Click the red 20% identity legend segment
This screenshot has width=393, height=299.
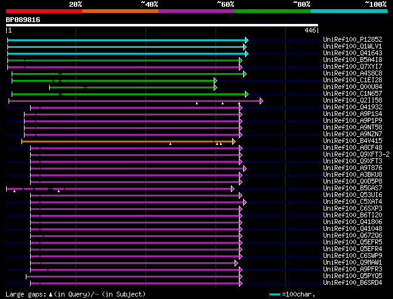click(x=44, y=11)
